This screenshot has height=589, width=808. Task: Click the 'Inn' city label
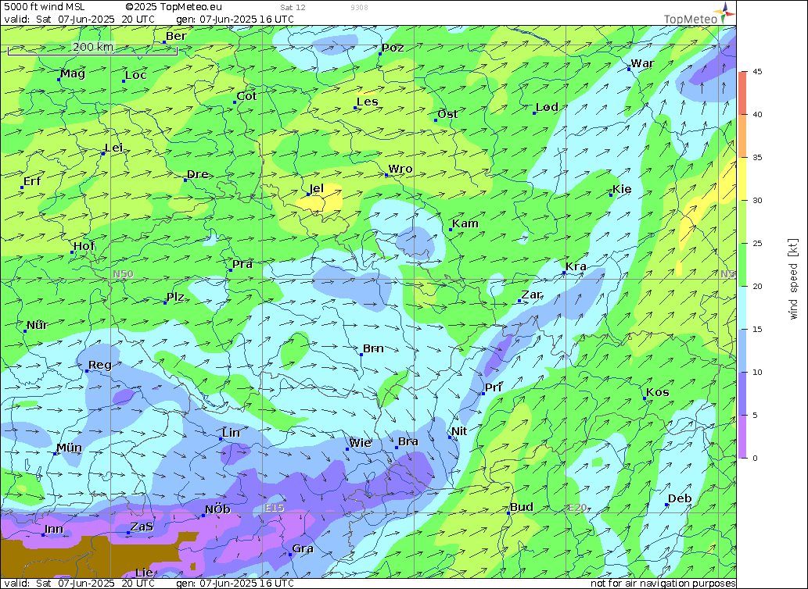(54, 530)
